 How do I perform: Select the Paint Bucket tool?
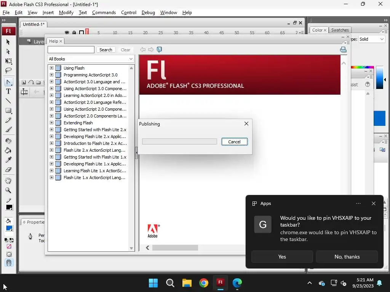[x=8, y=150]
